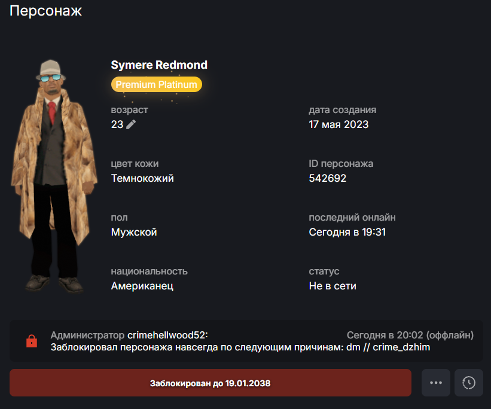Click the 'Персонаж' page heading
This screenshot has width=491, height=409.
[45, 11]
